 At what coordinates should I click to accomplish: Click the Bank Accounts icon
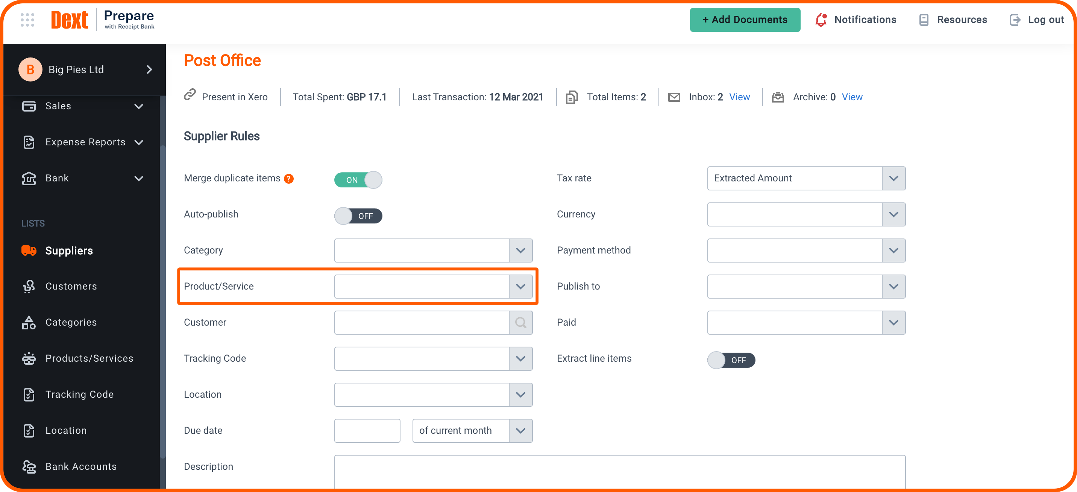pyautogui.click(x=29, y=466)
